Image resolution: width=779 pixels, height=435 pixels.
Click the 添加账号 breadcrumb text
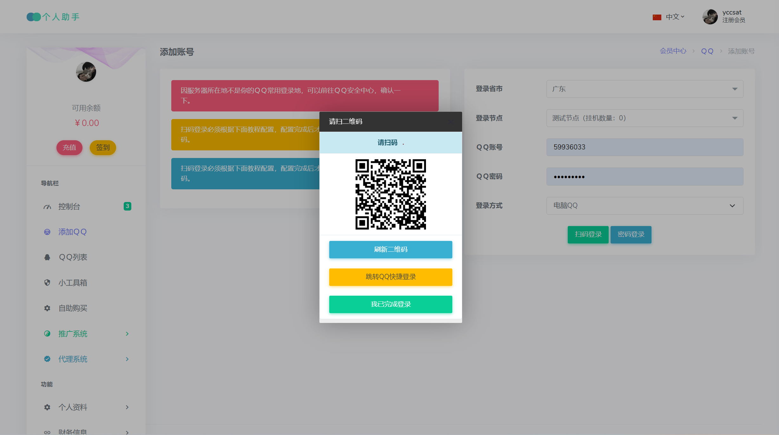[741, 51]
